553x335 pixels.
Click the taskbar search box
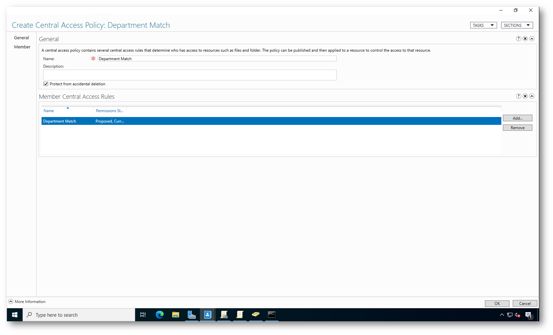tap(79, 315)
